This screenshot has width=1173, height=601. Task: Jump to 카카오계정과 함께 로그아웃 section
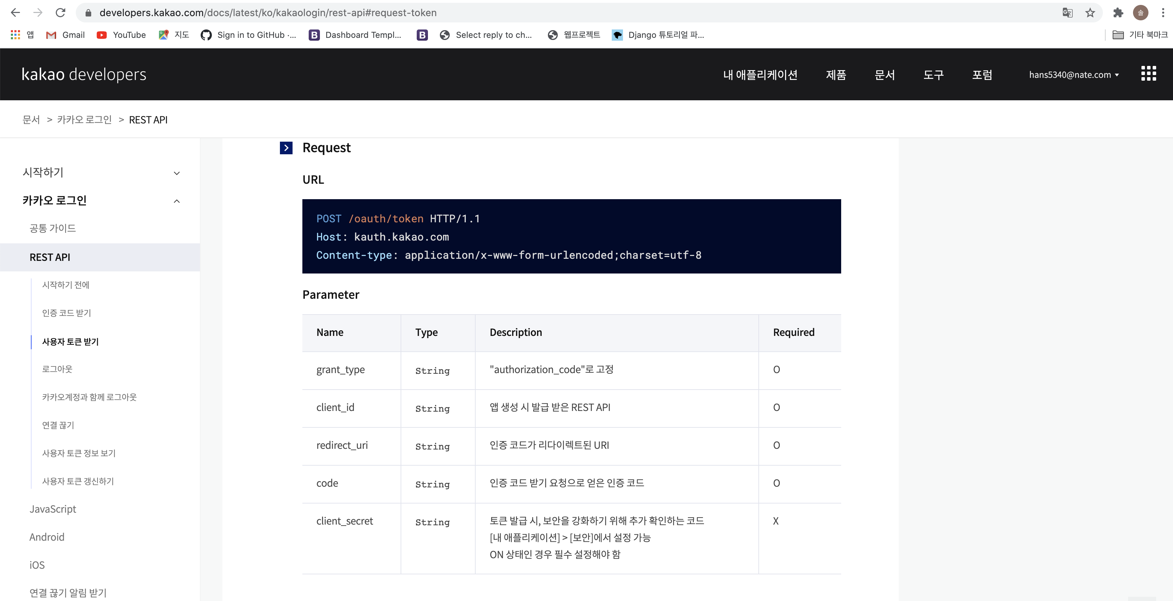pos(89,398)
